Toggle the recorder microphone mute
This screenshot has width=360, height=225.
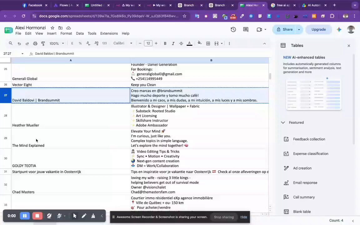tap(59, 216)
